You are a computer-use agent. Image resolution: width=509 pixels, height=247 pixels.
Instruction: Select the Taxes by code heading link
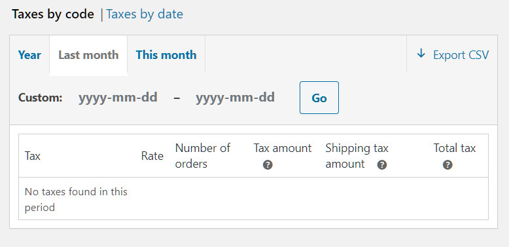pyautogui.click(x=53, y=14)
